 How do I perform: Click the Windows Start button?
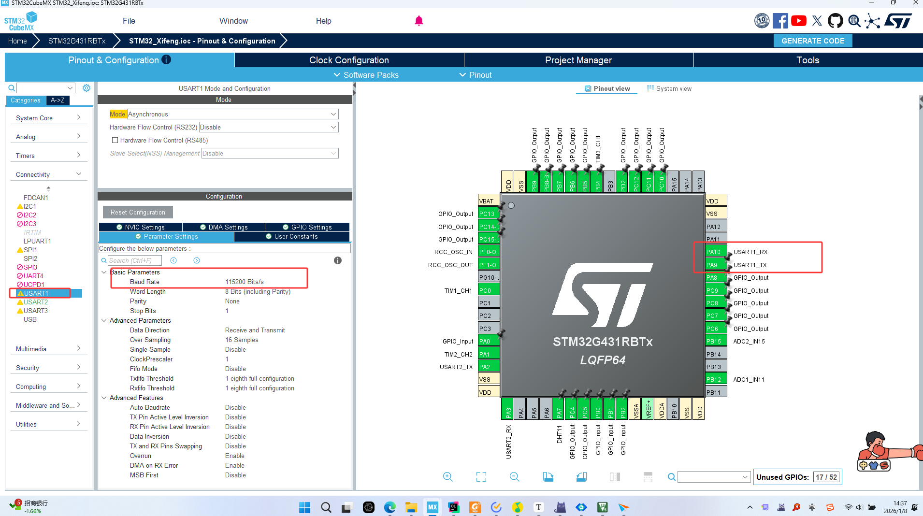pyautogui.click(x=304, y=507)
